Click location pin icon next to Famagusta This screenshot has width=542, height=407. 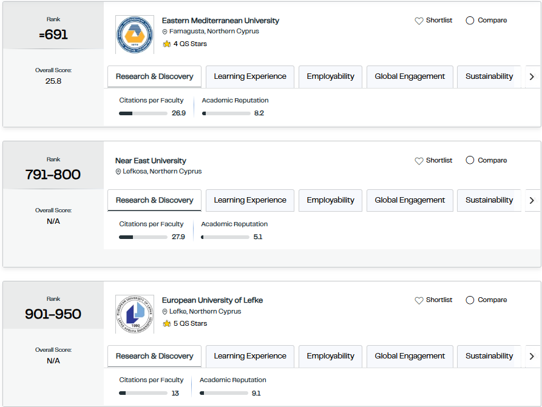point(165,32)
